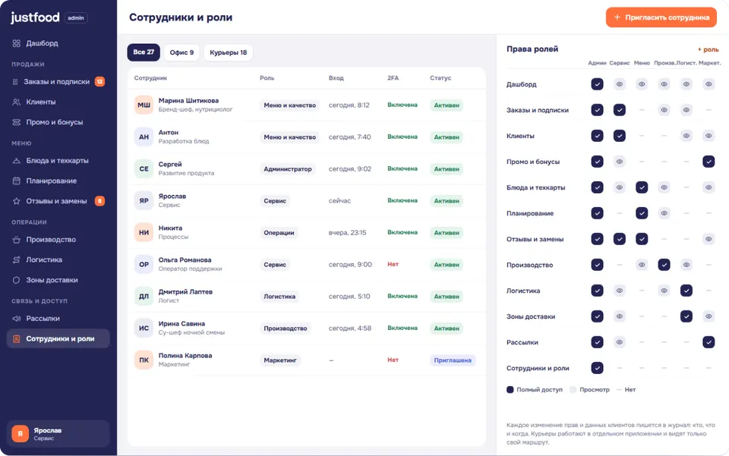Uncheck Сервис access for Заказы и подписки
The height and width of the screenshot is (456, 729).
pyautogui.click(x=620, y=110)
